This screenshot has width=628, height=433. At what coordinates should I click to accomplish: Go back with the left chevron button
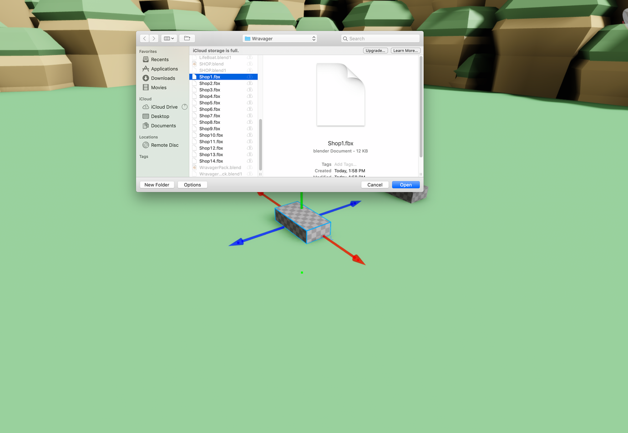tap(145, 39)
